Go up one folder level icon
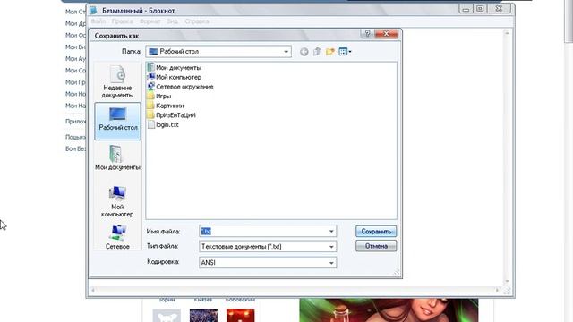 click(317, 52)
